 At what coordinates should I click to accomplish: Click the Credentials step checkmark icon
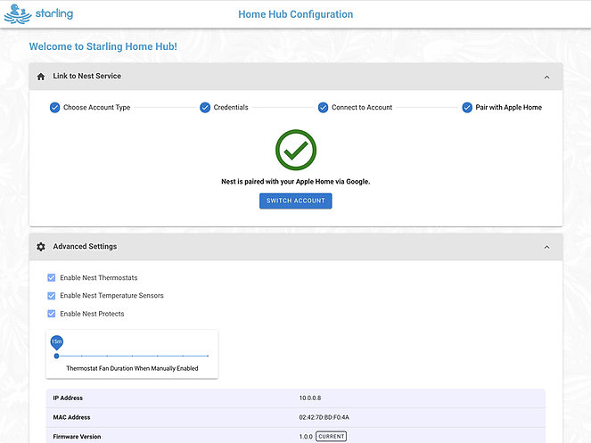tap(205, 108)
